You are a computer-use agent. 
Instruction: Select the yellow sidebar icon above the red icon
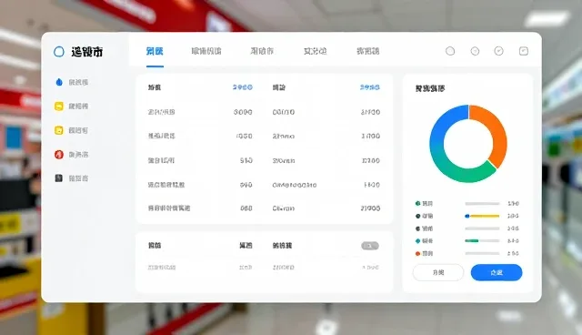coord(58,130)
